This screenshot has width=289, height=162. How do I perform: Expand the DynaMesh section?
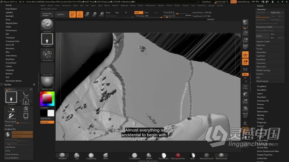(261, 59)
